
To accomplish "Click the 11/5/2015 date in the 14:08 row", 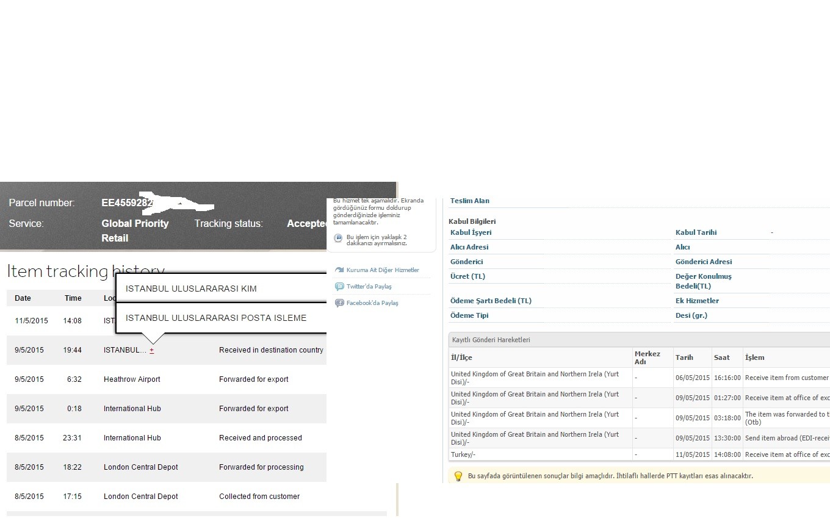I will pos(31,321).
